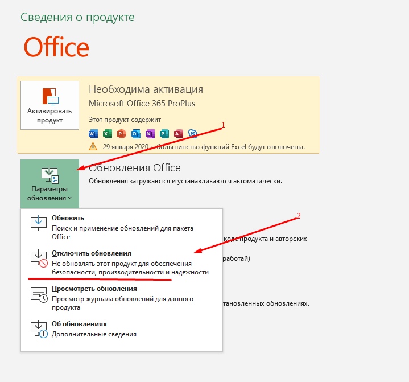This screenshot has width=409, height=382.
Task: Click the Publisher app icon
Action: pos(164,134)
